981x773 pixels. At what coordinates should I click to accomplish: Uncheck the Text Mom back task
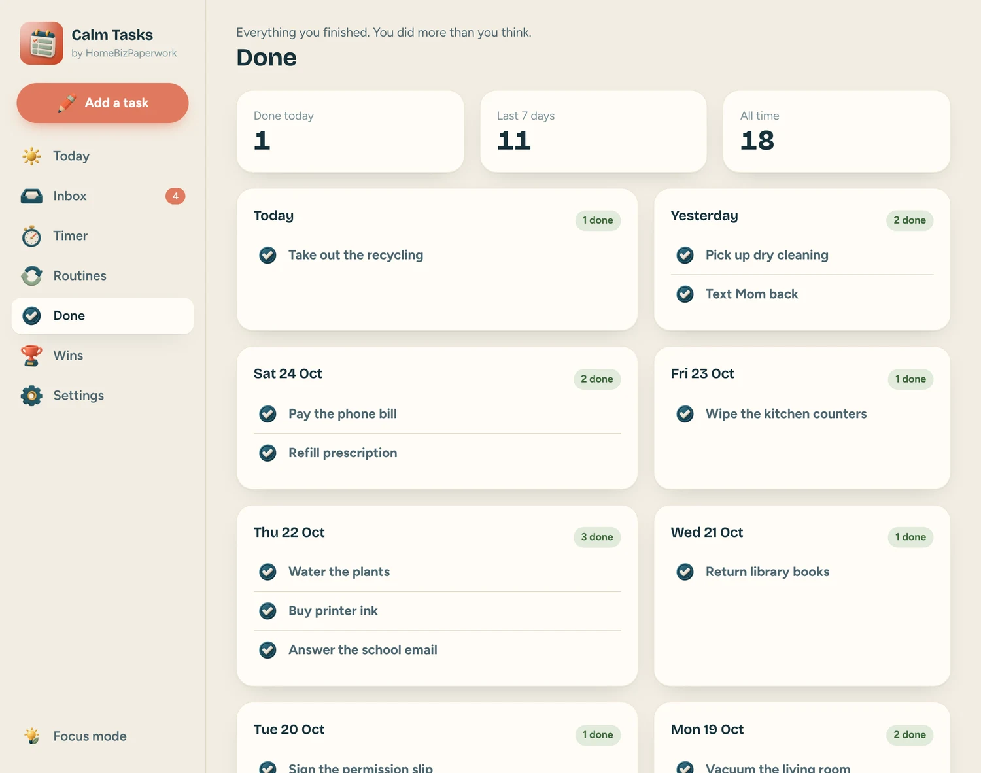pyautogui.click(x=685, y=294)
